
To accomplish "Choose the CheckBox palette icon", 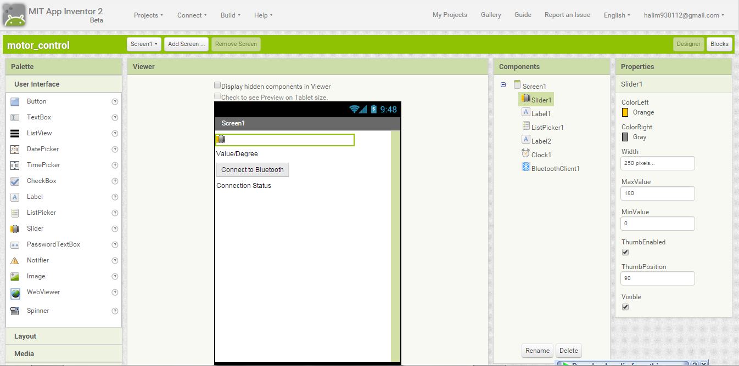I will click(15, 181).
